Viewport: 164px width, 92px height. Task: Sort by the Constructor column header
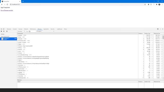point(78,33)
